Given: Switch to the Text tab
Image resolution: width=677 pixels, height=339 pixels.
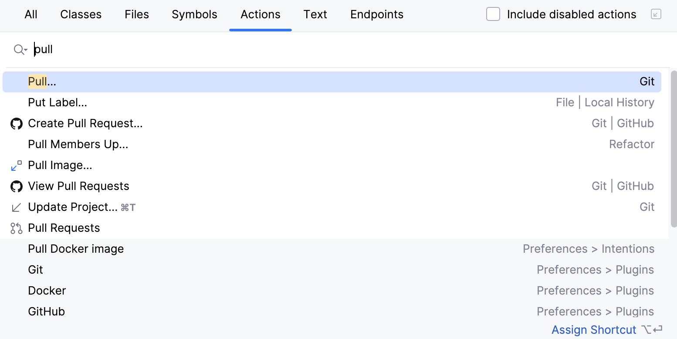Looking at the screenshot, I should [315, 14].
